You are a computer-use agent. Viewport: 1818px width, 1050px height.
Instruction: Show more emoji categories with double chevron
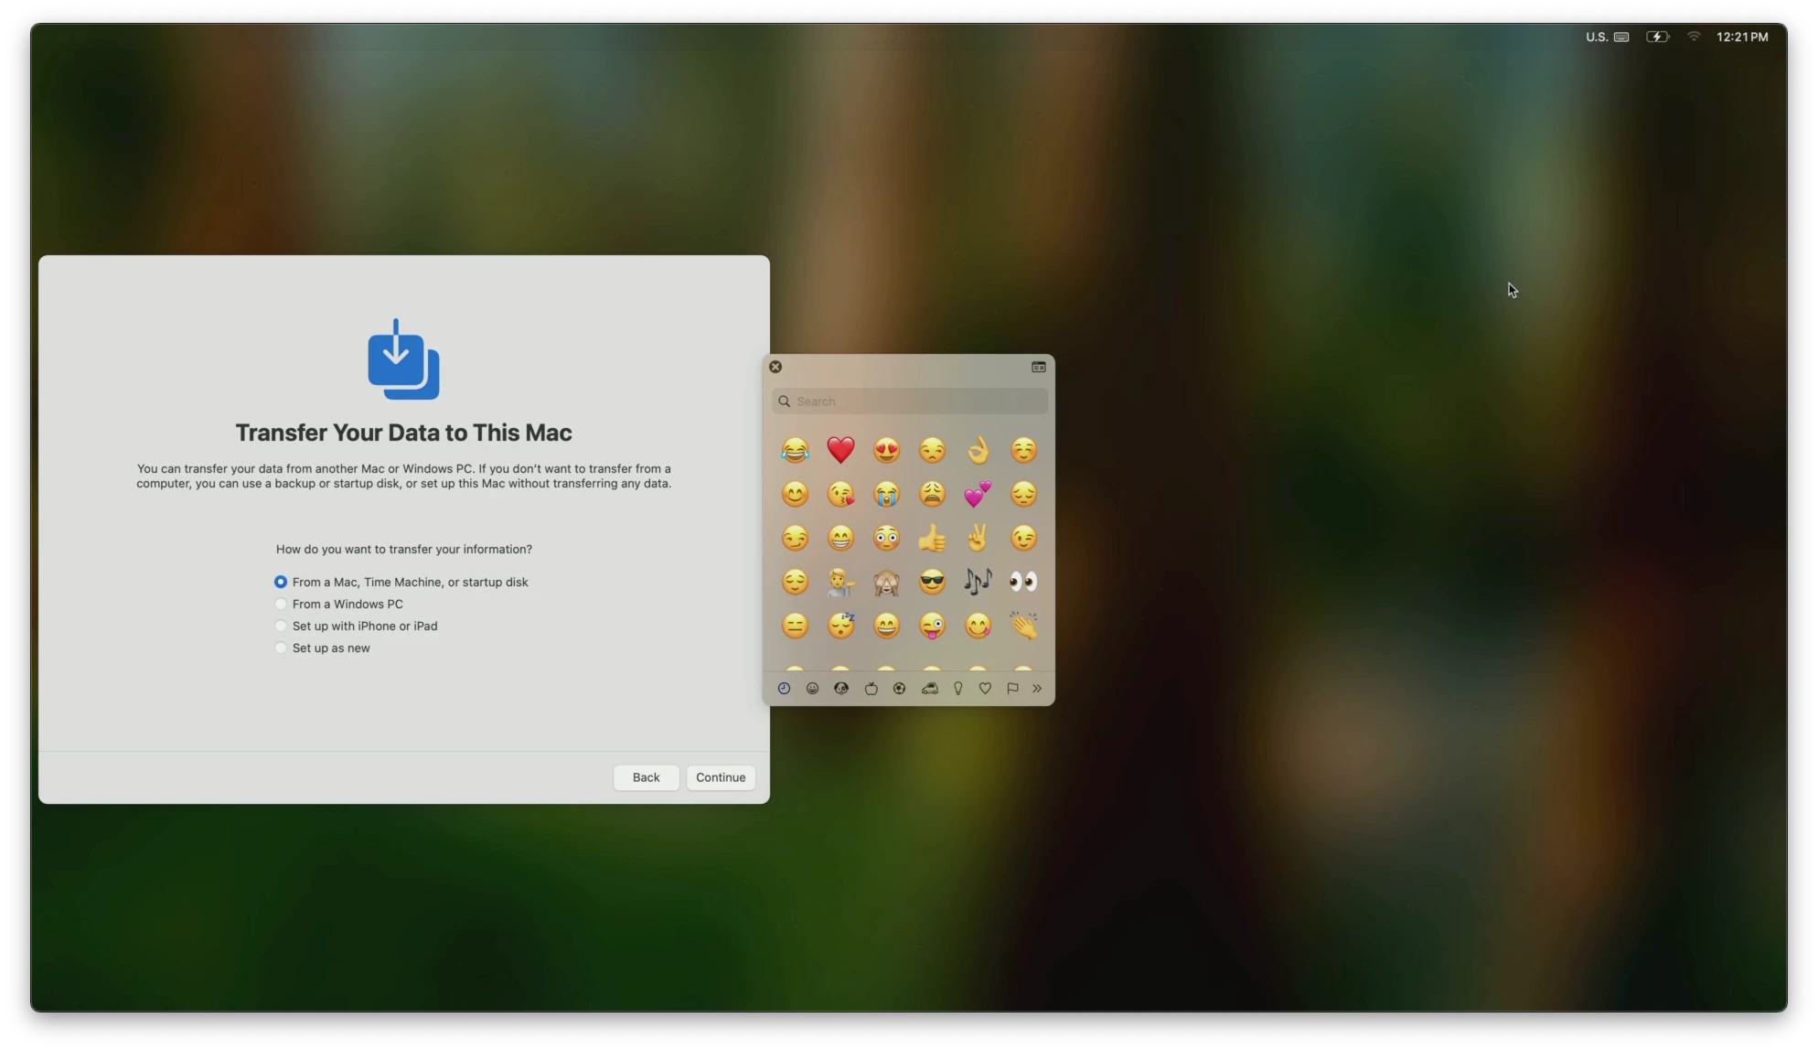[x=1037, y=689]
